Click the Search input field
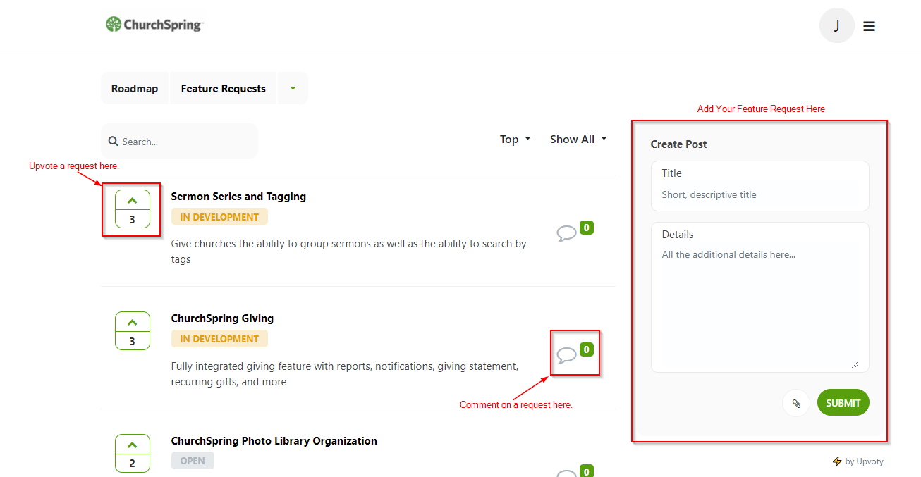 click(x=180, y=141)
